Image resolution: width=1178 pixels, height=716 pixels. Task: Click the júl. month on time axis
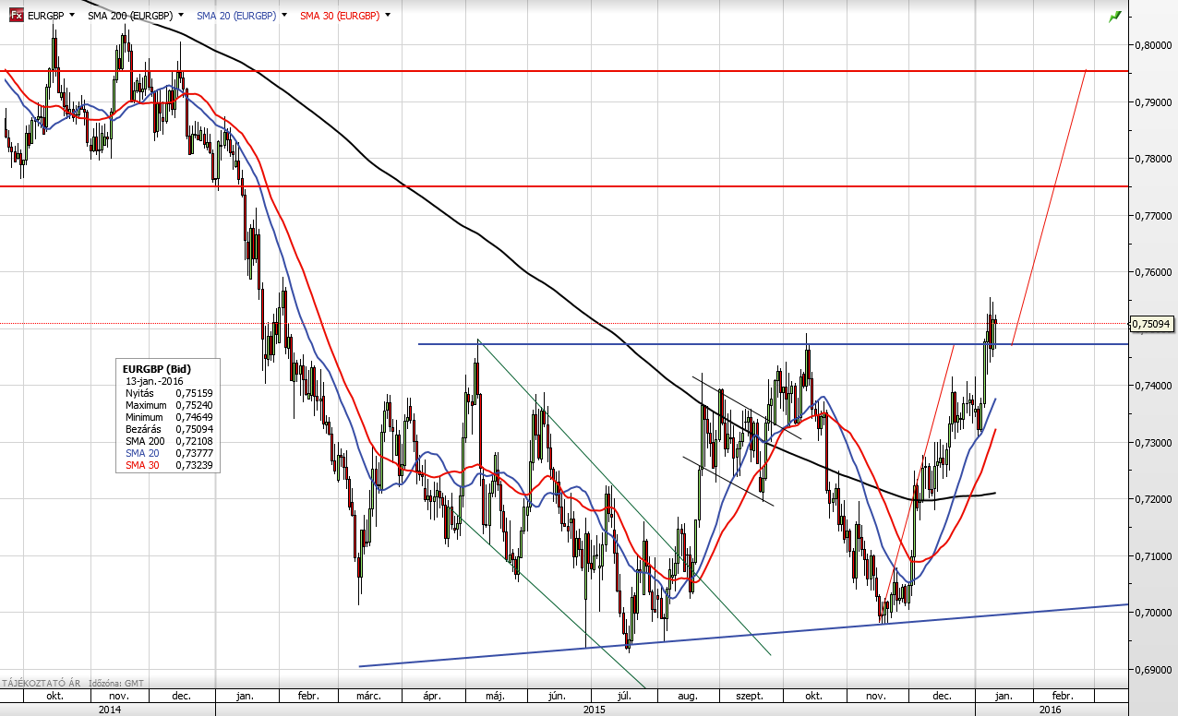pyautogui.click(x=623, y=697)
